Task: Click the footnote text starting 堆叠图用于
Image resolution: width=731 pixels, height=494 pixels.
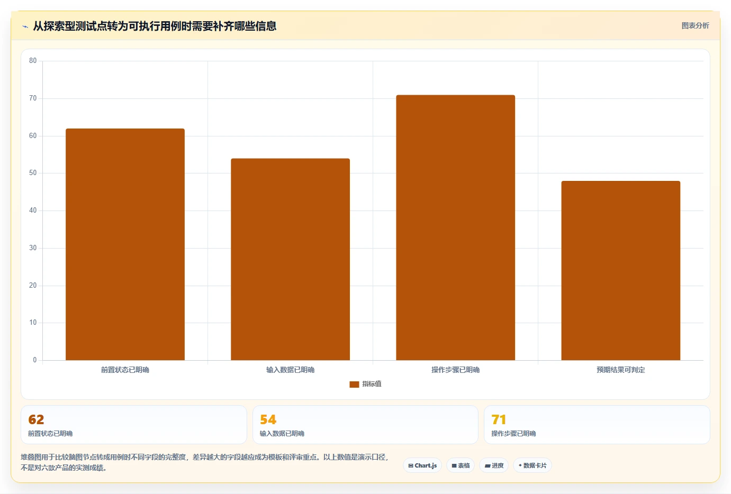Action: [x=205, y=462]
